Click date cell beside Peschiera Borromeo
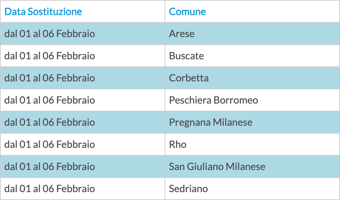Image resolution: width=340 pixels, height=200 pixels. (83, 100)
